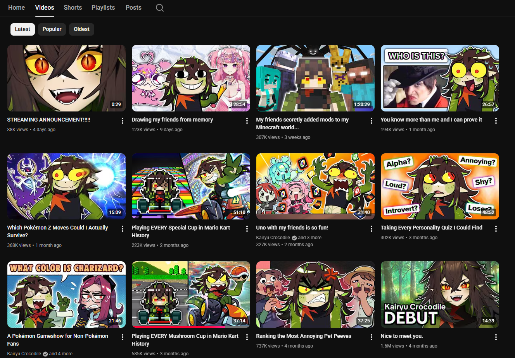The height and width of the screenshot is (358, 515).
Task: Show options for Pokémon Z Moves video
Action: click(123, 229)
